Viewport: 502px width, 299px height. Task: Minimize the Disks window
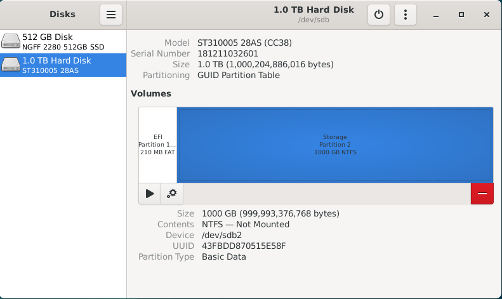click(x=436, y=15)
